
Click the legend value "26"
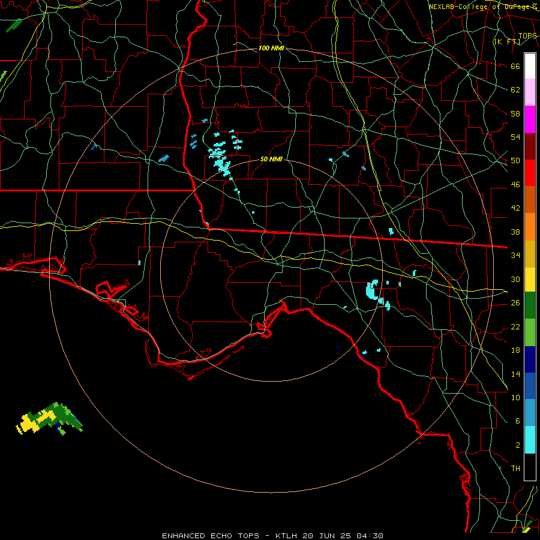515,303
